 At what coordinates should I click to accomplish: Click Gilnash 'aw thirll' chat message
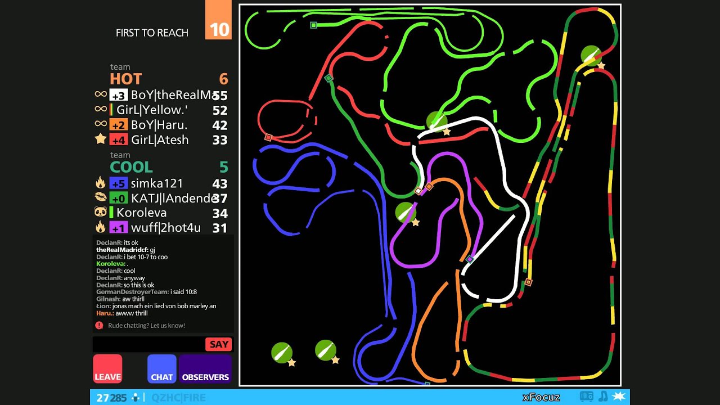click(120, 299)
